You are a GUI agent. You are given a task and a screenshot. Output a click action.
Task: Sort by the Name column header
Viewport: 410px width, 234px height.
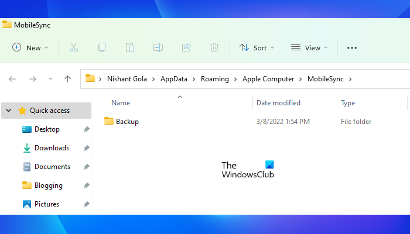[x=121, y=103]
